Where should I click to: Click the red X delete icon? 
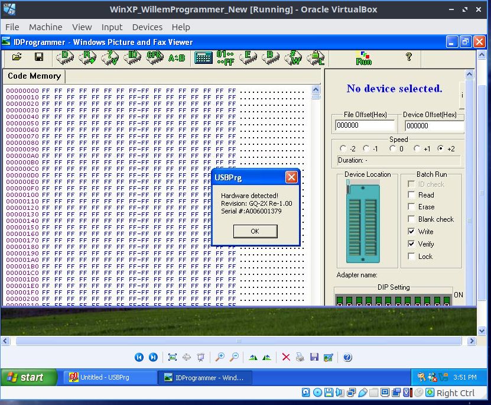pos(286,357)
